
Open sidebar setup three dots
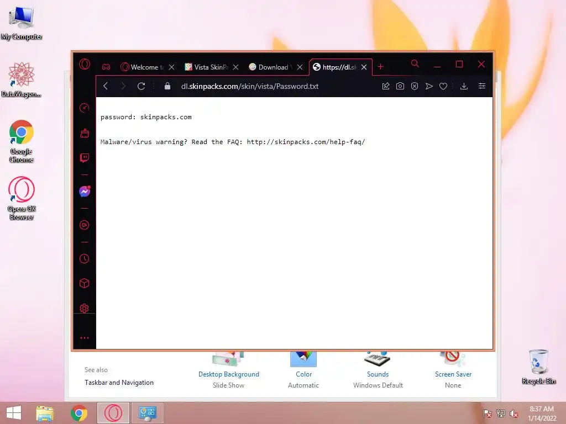(85, 338)
